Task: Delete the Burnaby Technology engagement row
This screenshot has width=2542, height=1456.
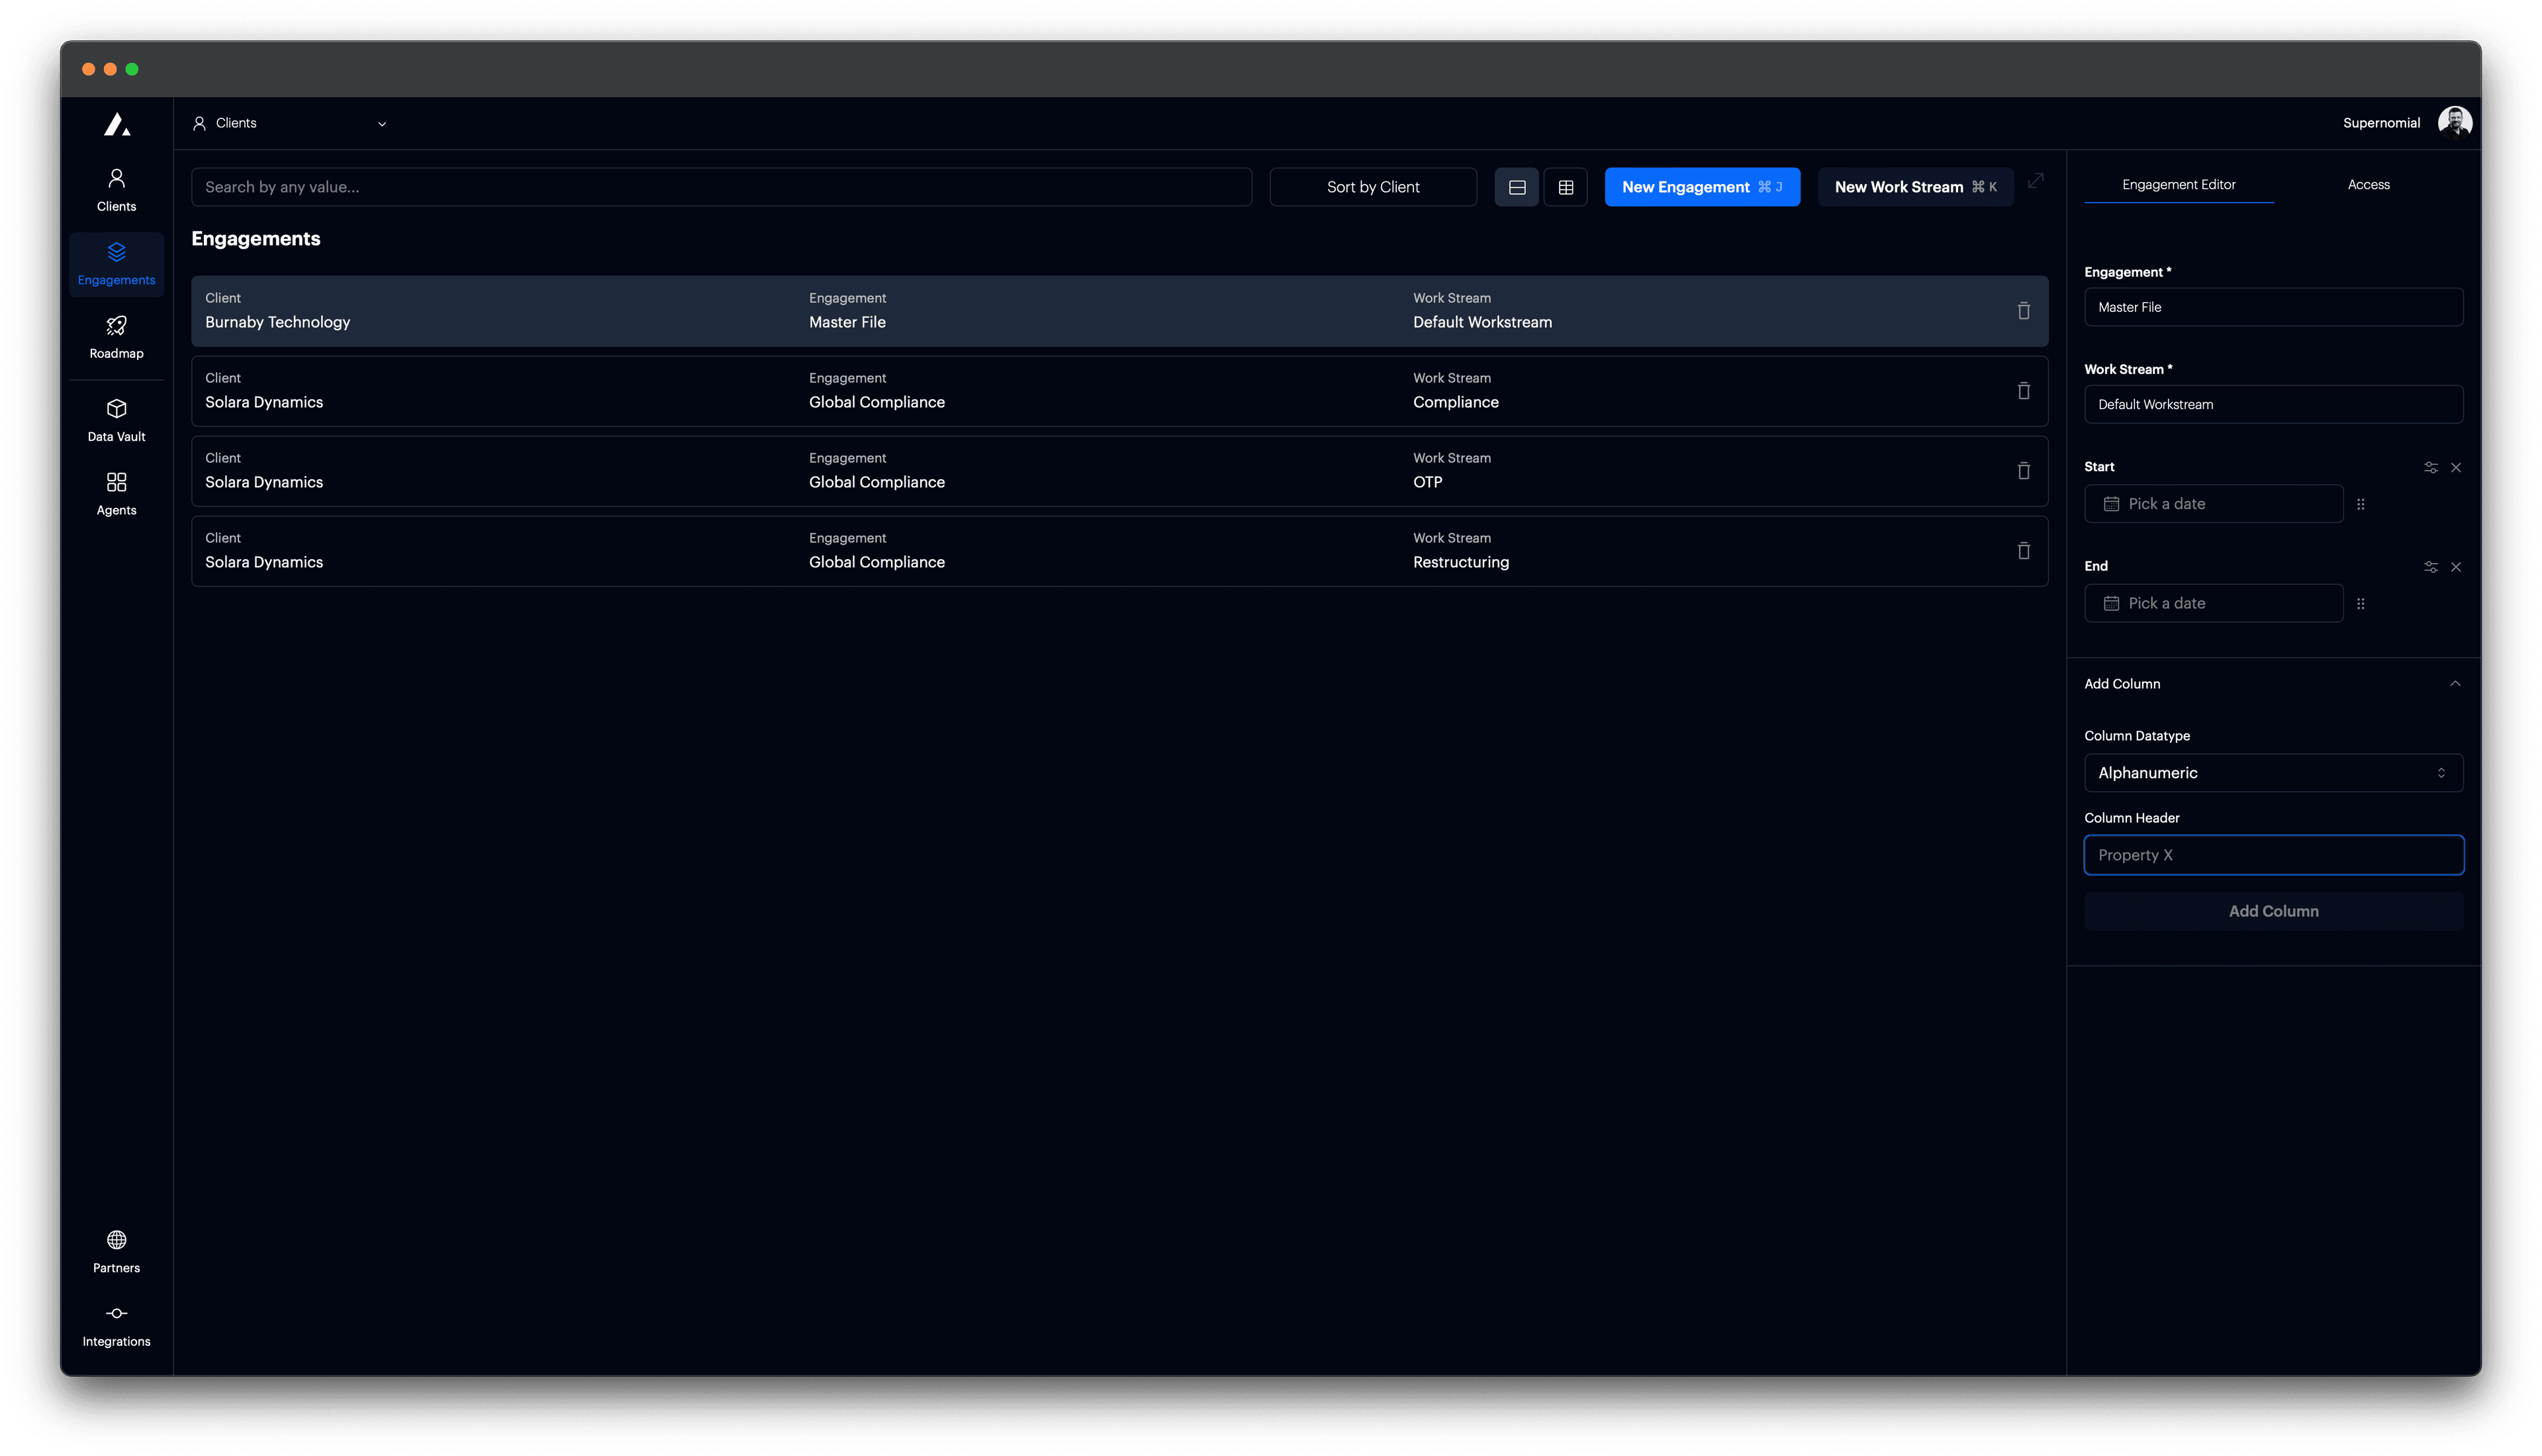Action: (2023, 311)
